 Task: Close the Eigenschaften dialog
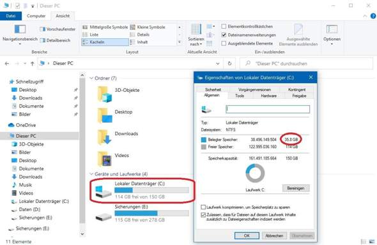[x=311, y=77]
